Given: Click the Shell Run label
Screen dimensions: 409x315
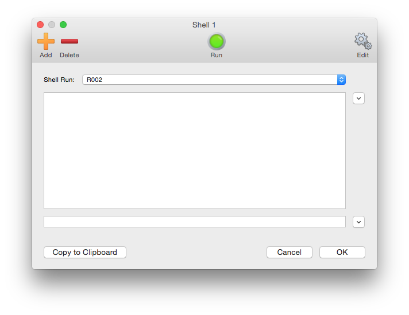Looking at the screenshot, I should (59, 80).
